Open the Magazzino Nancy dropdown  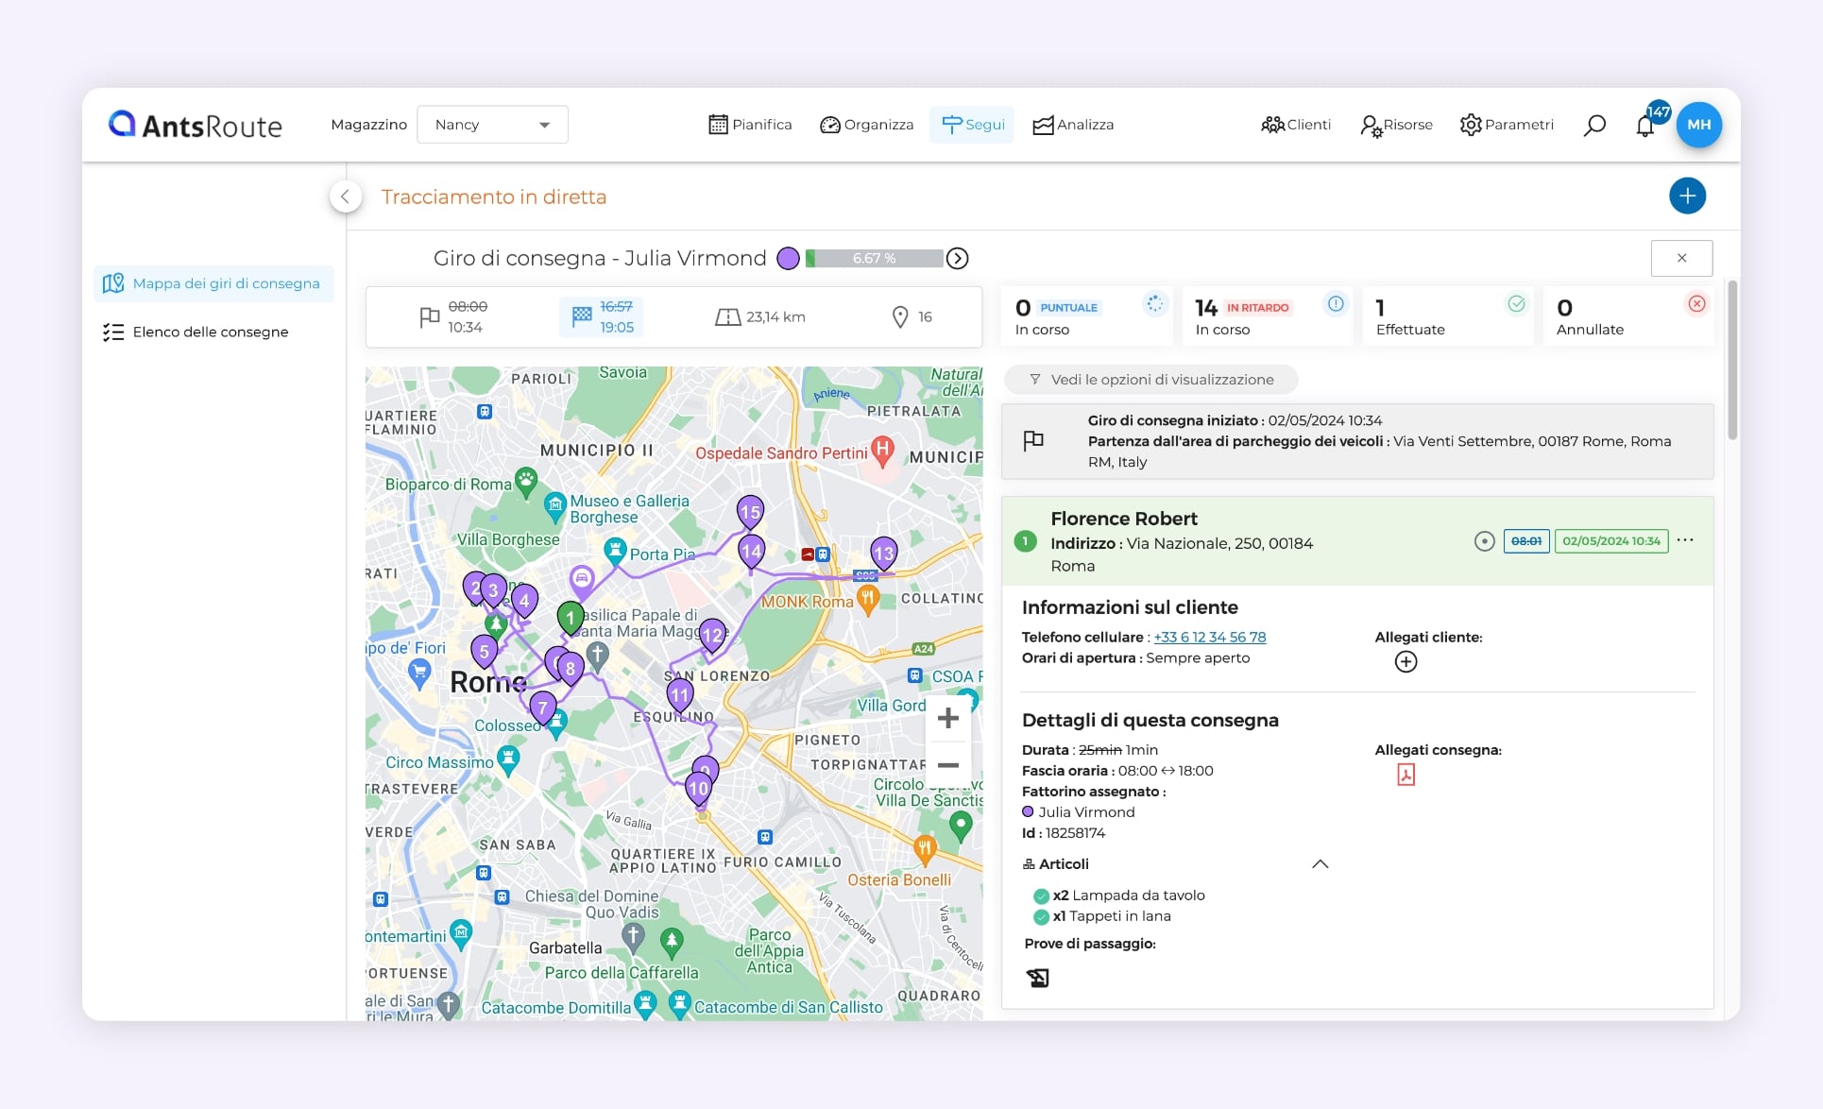pos(492,125)
